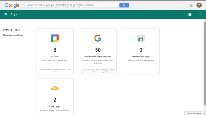Click the blue search magnifier button
Screen dimensions: 206x115
124,5
